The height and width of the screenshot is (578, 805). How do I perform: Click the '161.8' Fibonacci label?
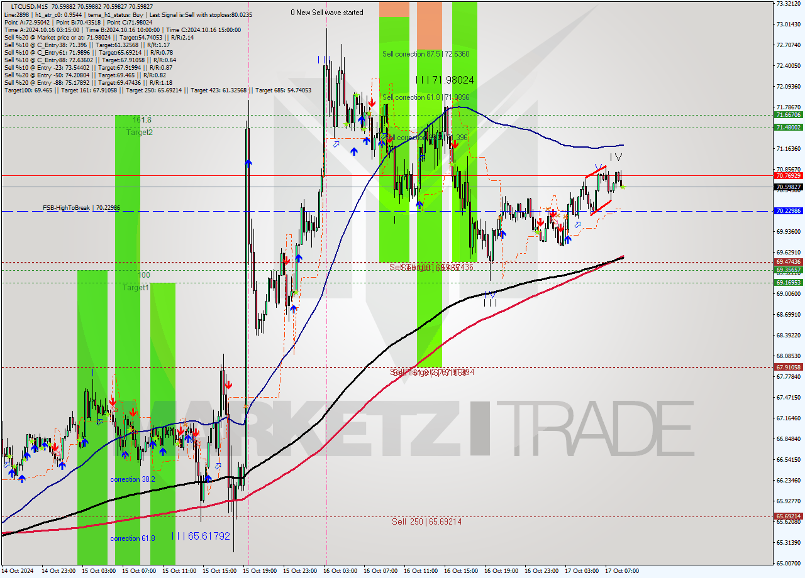click(142, 119)
